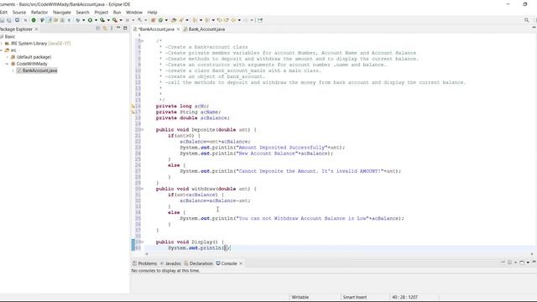537x302 pixels.
Task: Collapse the CodeWithMady package node
Action: 8,64
